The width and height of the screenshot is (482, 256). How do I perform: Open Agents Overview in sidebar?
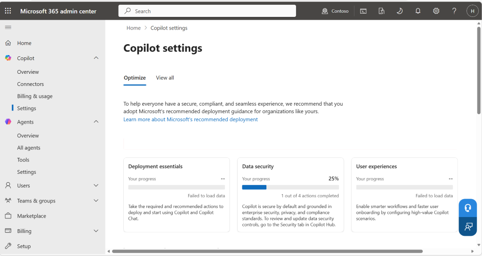[x=28, y=135]
